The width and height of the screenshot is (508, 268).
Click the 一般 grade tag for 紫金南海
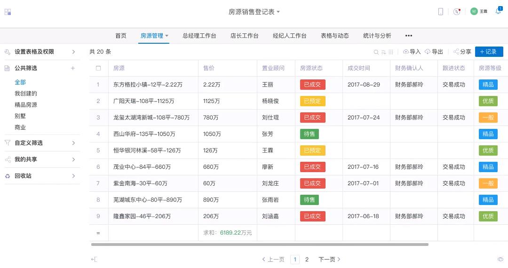488,183
